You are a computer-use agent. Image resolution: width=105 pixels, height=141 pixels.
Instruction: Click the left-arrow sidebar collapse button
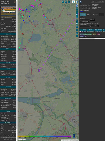coord(77,6)
